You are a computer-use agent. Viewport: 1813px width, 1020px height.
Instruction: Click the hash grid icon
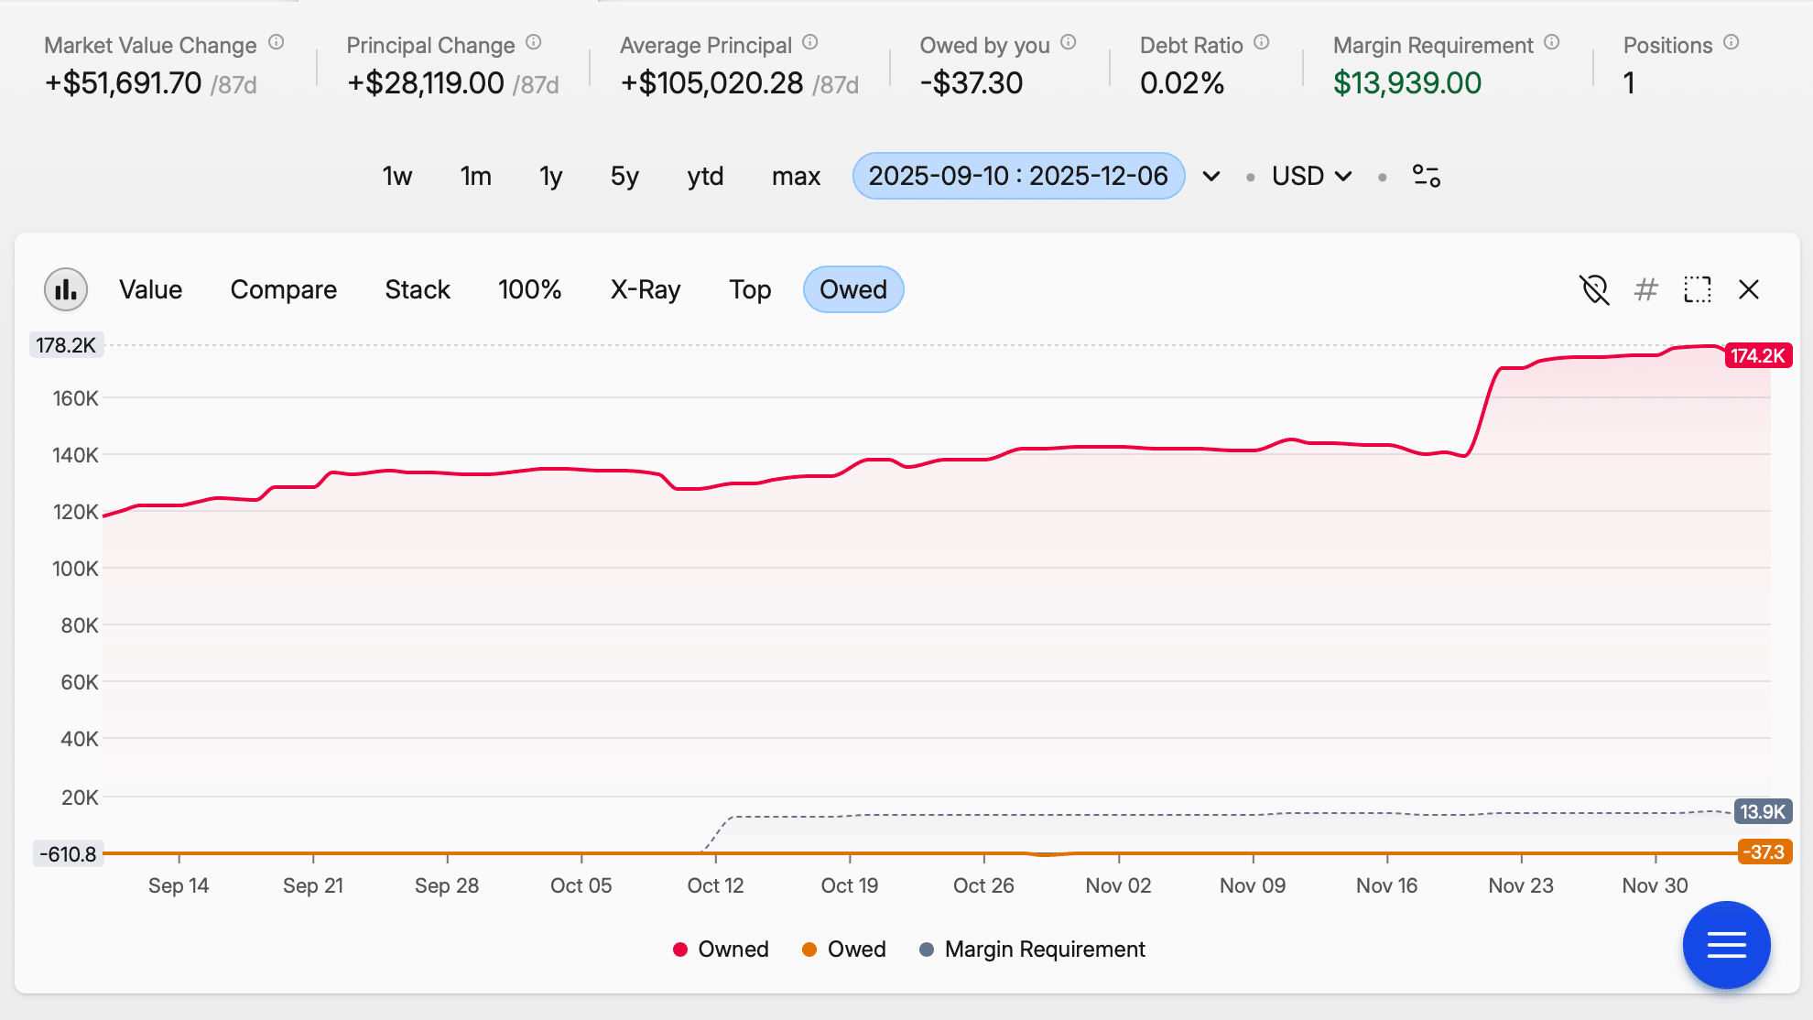pos(1645,290)
